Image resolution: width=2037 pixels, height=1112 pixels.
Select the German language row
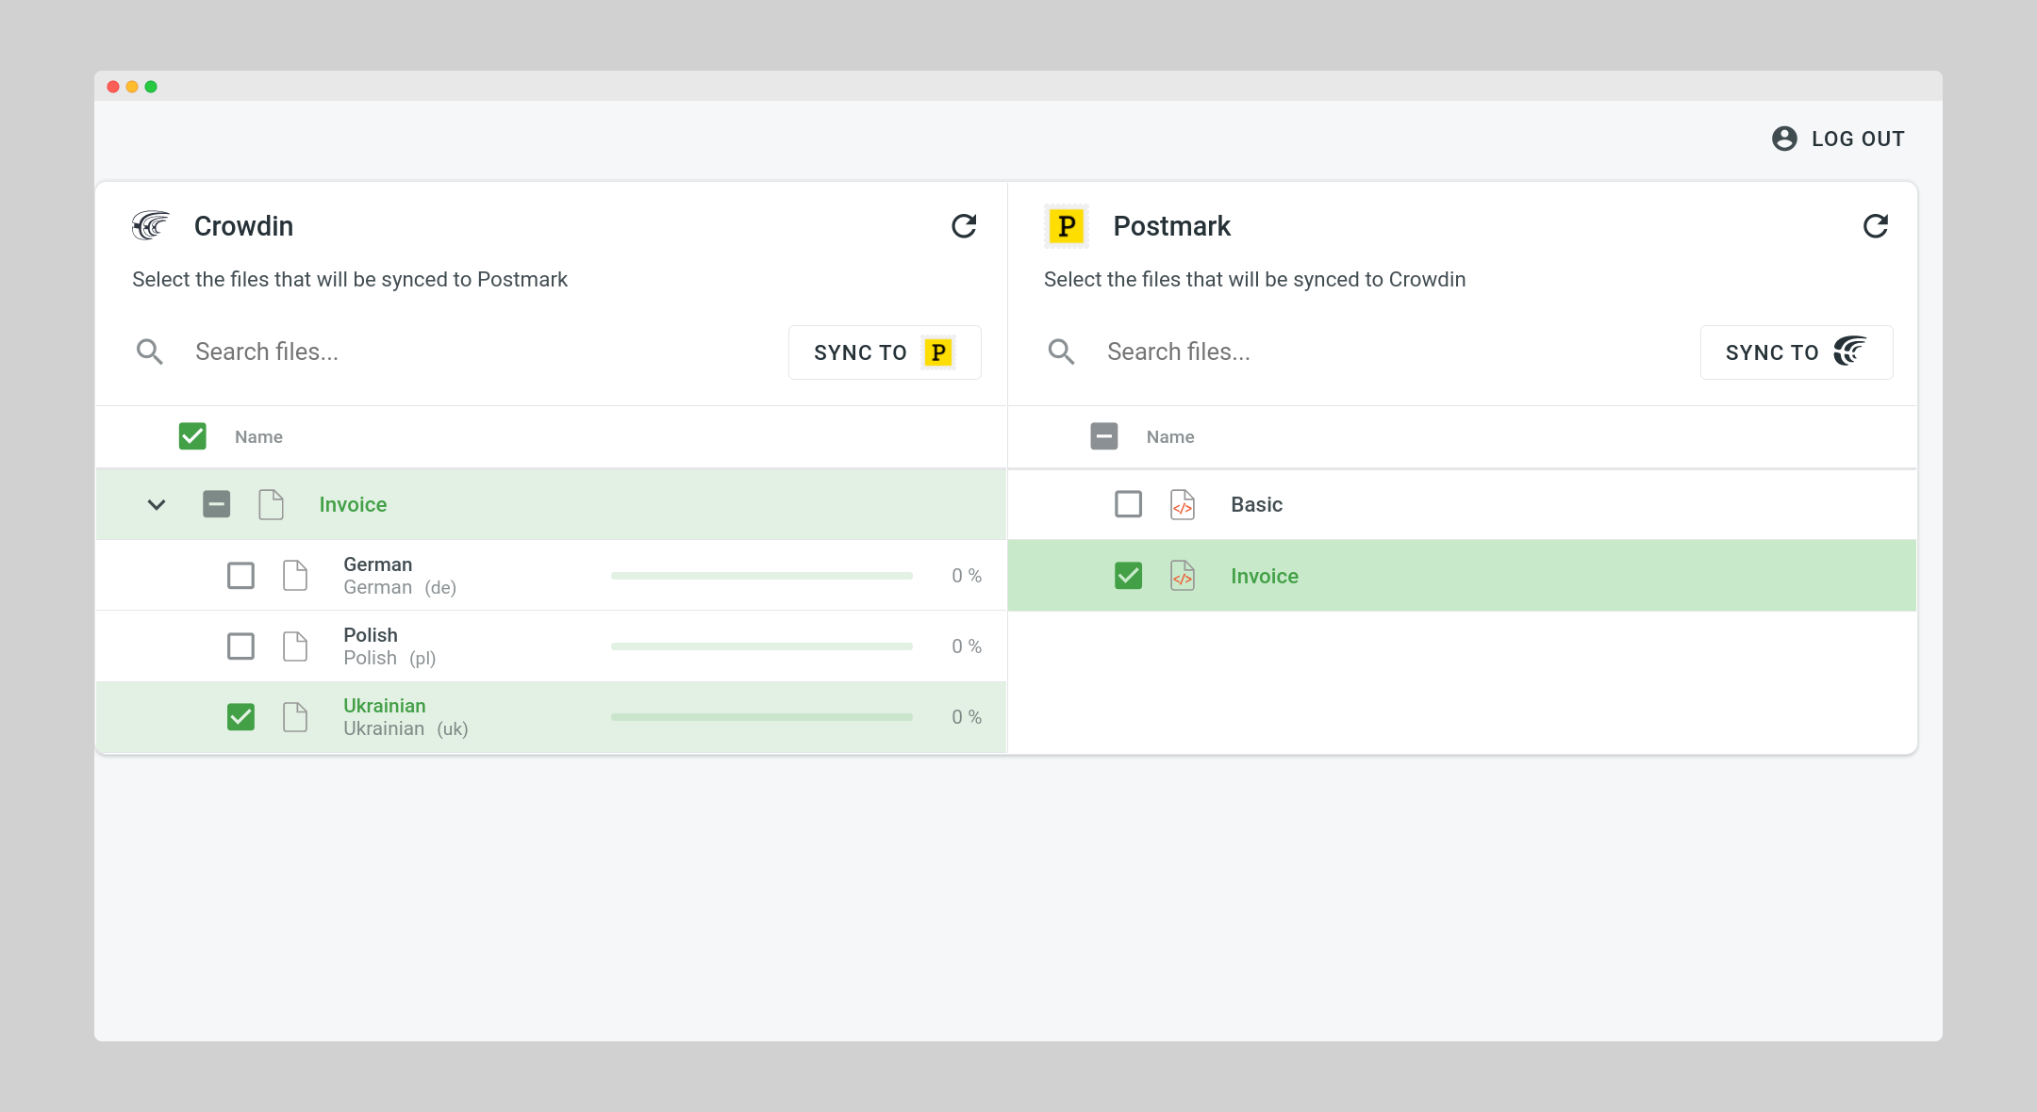click(552, 575)
